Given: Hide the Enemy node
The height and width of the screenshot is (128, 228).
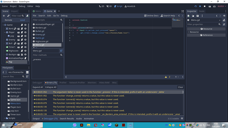Looking at the screenshot, I should (25, 40).
